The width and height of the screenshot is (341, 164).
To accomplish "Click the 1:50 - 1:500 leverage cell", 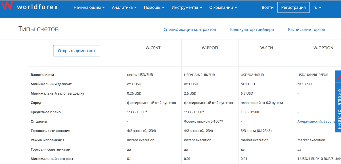I will pyautogui.click(x=250, y=112).
